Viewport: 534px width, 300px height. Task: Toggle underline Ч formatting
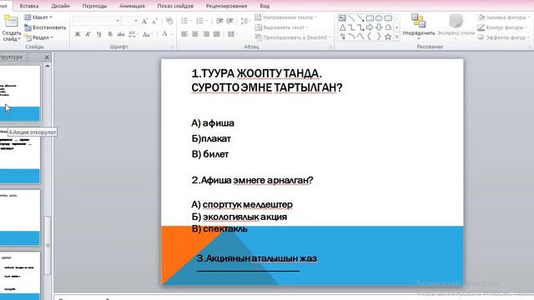point(98,34)
